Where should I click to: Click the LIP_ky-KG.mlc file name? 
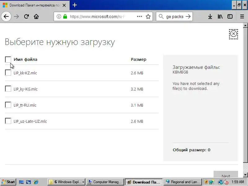click(x=25, y=89)
